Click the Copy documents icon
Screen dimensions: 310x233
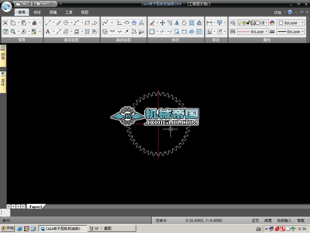click(13, 23)
